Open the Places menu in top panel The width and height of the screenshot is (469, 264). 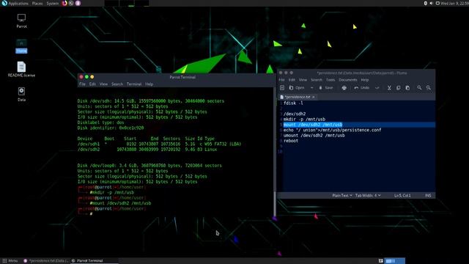tap(37, 3)
